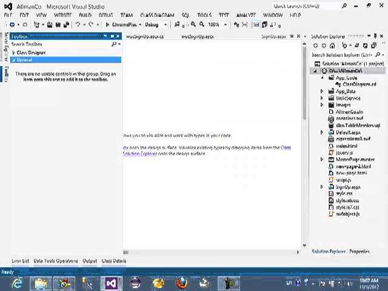Click the Solution Explorer Sync icon

[x=356, y=45]
